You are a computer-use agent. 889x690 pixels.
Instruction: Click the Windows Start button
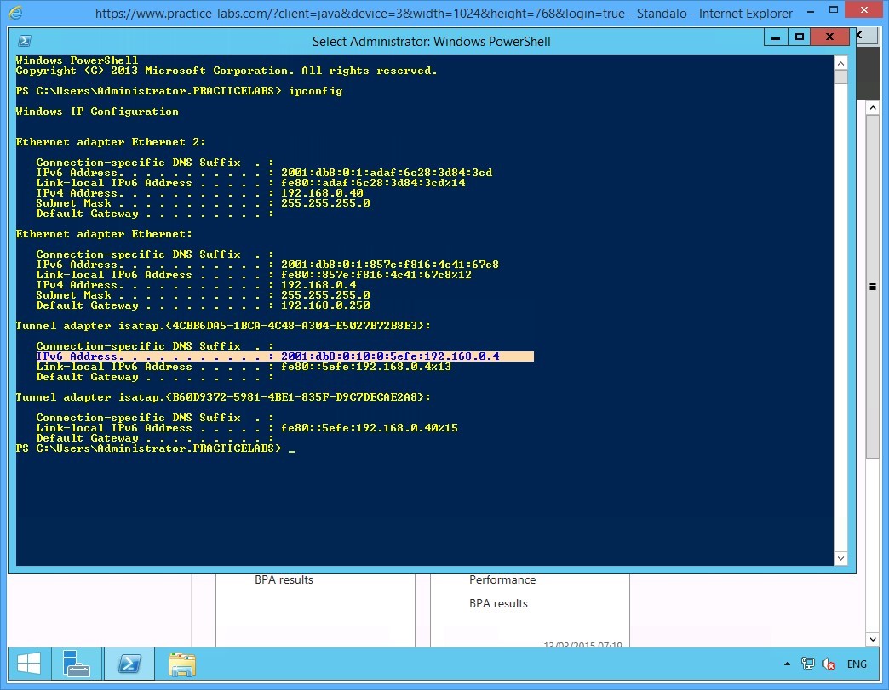pos(27,664)
